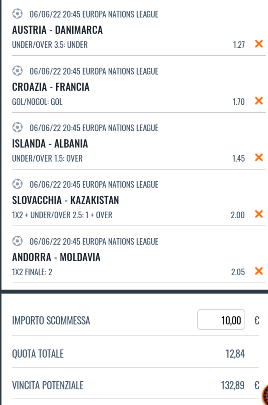This screenshot has width=268, height=405.
Task: Click the soccer ball icon above Andorra - Moldavia
Action: pyautogui.click(x=17, y=241)
